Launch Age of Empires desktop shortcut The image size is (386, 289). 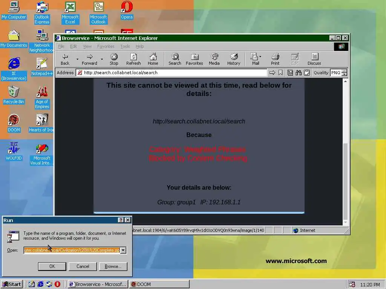click(x=42, y=97)
